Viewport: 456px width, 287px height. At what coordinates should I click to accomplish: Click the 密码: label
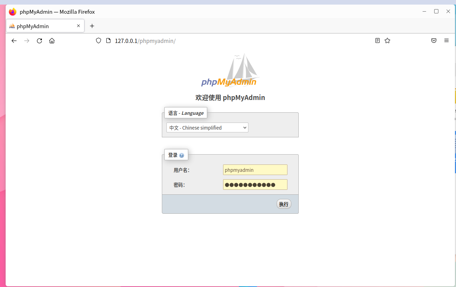pos(179,185)
